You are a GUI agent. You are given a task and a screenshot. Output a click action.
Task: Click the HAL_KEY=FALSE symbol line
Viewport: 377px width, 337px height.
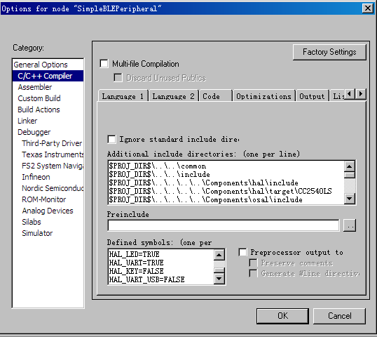click(137, 271)
